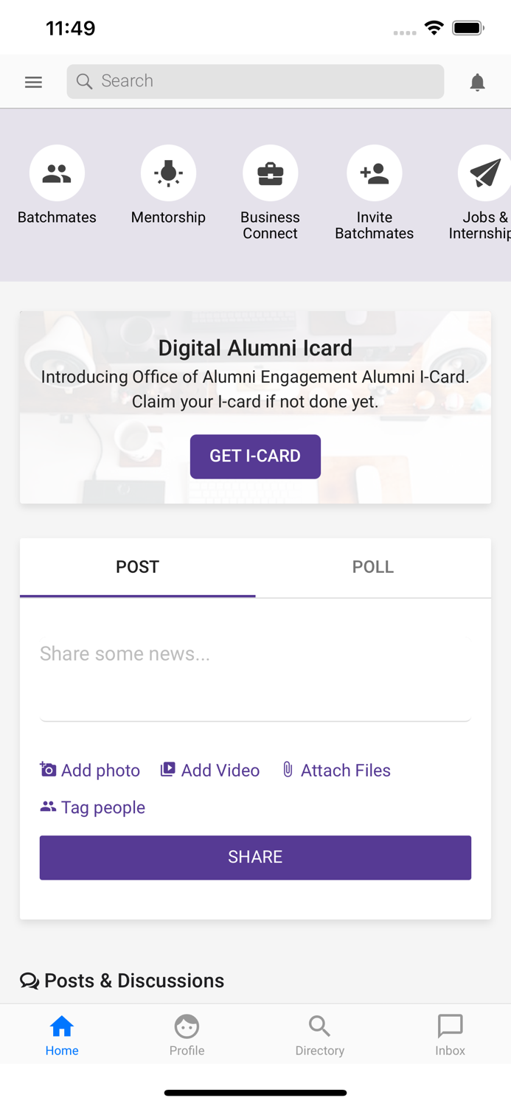Screen dimensions: 511x1106
Task: Tap the Attach Files paperclip icon
Action: 287,769
